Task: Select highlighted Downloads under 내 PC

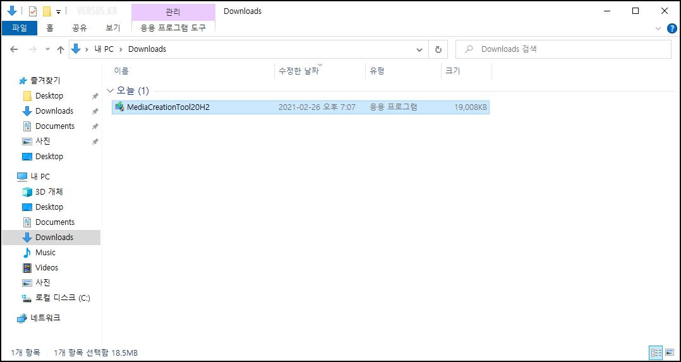Action: (51, 238)
